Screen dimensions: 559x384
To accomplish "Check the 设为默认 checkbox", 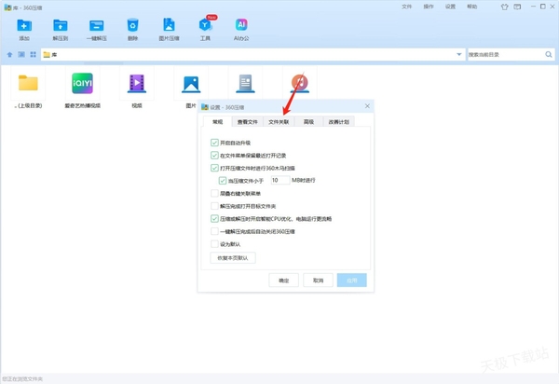I will click(x=215, y=244).
